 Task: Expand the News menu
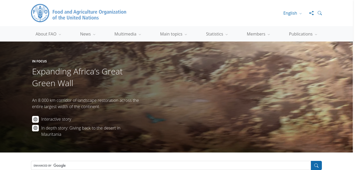88,34
